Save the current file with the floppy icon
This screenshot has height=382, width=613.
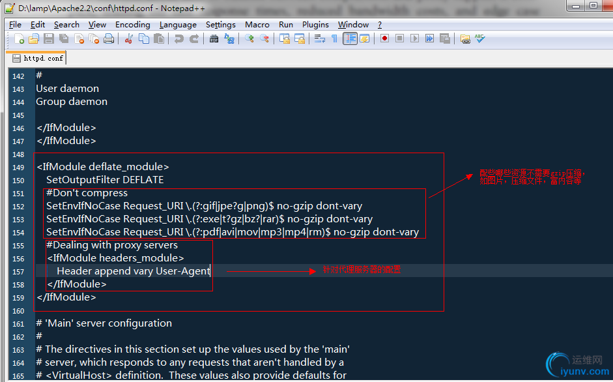coord(49,38)
